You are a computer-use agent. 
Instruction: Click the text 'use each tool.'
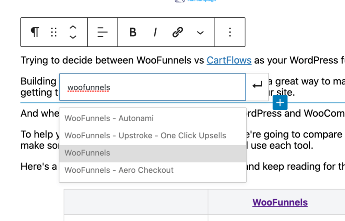point(282,145)
